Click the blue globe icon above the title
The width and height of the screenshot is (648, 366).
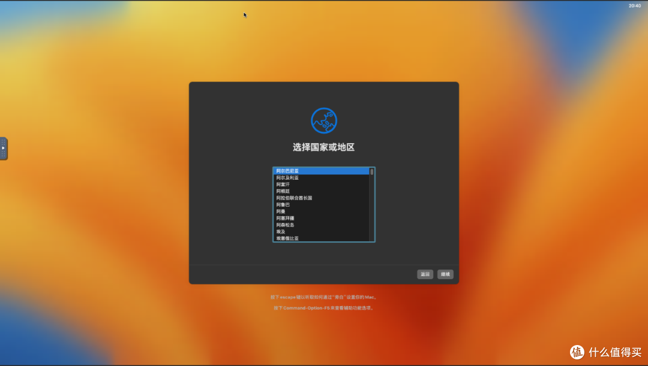pos(323,119)
